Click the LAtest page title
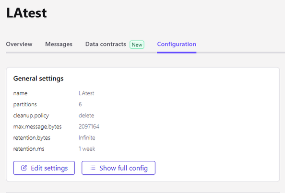The image size is (285, 193). (x=26, y=13)
